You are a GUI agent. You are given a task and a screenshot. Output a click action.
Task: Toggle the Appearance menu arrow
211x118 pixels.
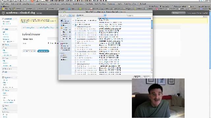pos(16,77)
